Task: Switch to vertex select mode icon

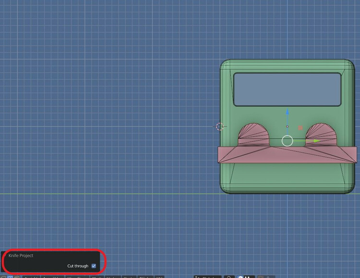Action: coord(3,277)
